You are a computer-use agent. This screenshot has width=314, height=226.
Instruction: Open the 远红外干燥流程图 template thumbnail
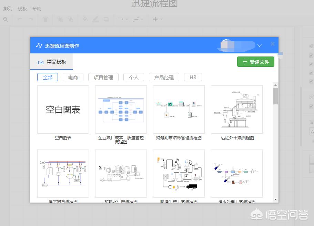[x=237, y=110]
